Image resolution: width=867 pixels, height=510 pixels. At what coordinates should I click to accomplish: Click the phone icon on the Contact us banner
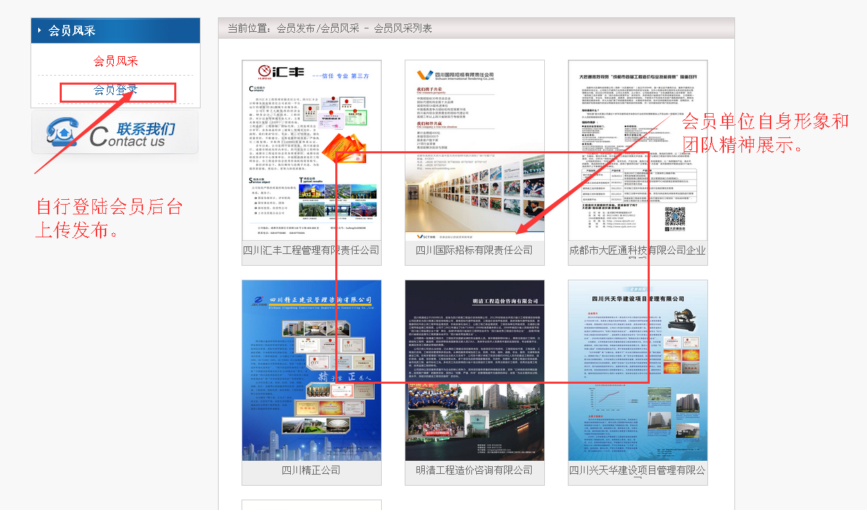tap(62, 131)
